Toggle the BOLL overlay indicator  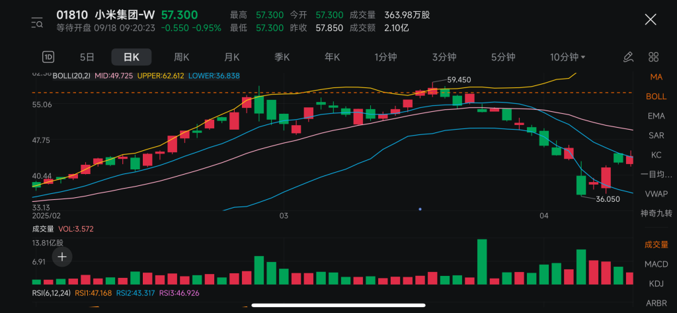pyautogui.click(x=656, y=96)
